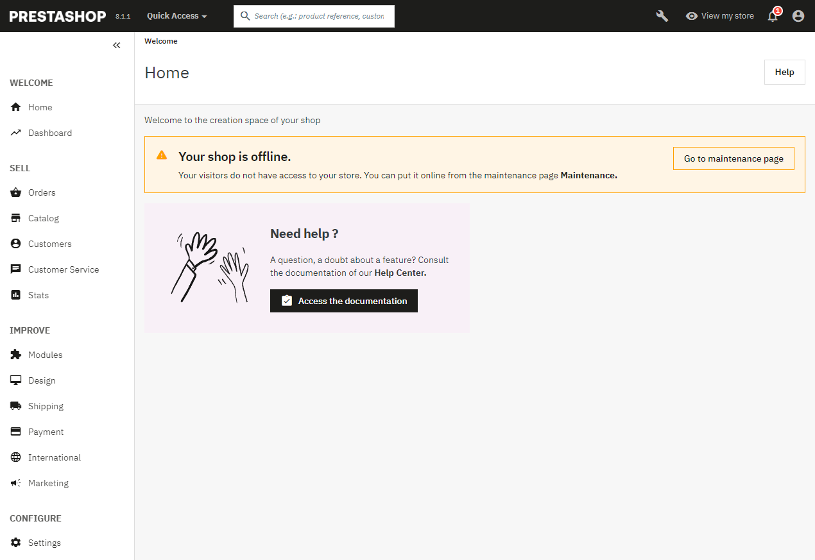Click the Customers person icon
The height and width of the screenshot is (560, 815).
[x=16, y=244]
